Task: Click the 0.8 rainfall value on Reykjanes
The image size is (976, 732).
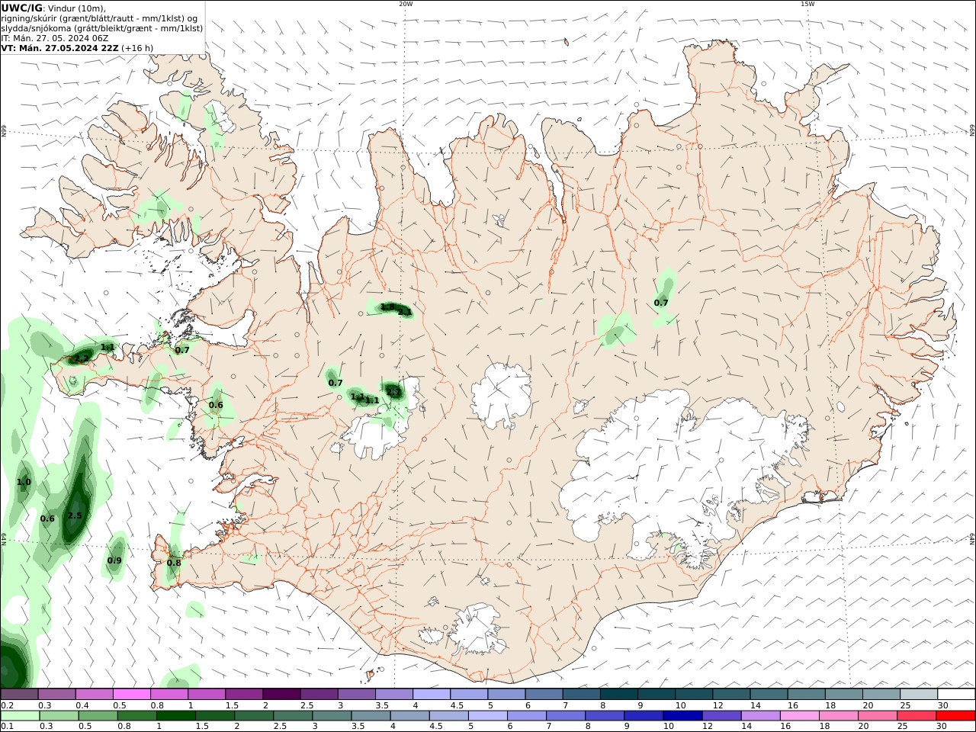Action: 174,563
